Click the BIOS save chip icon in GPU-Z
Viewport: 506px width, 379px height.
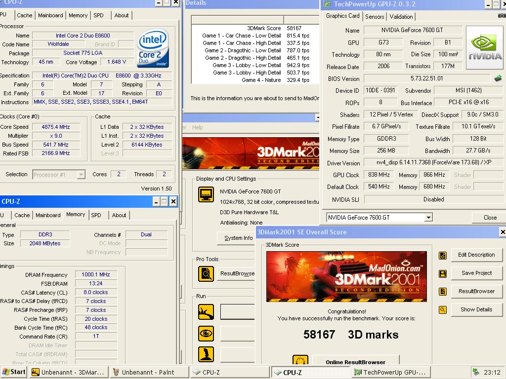pyautogui.click(x=498, y=78)
